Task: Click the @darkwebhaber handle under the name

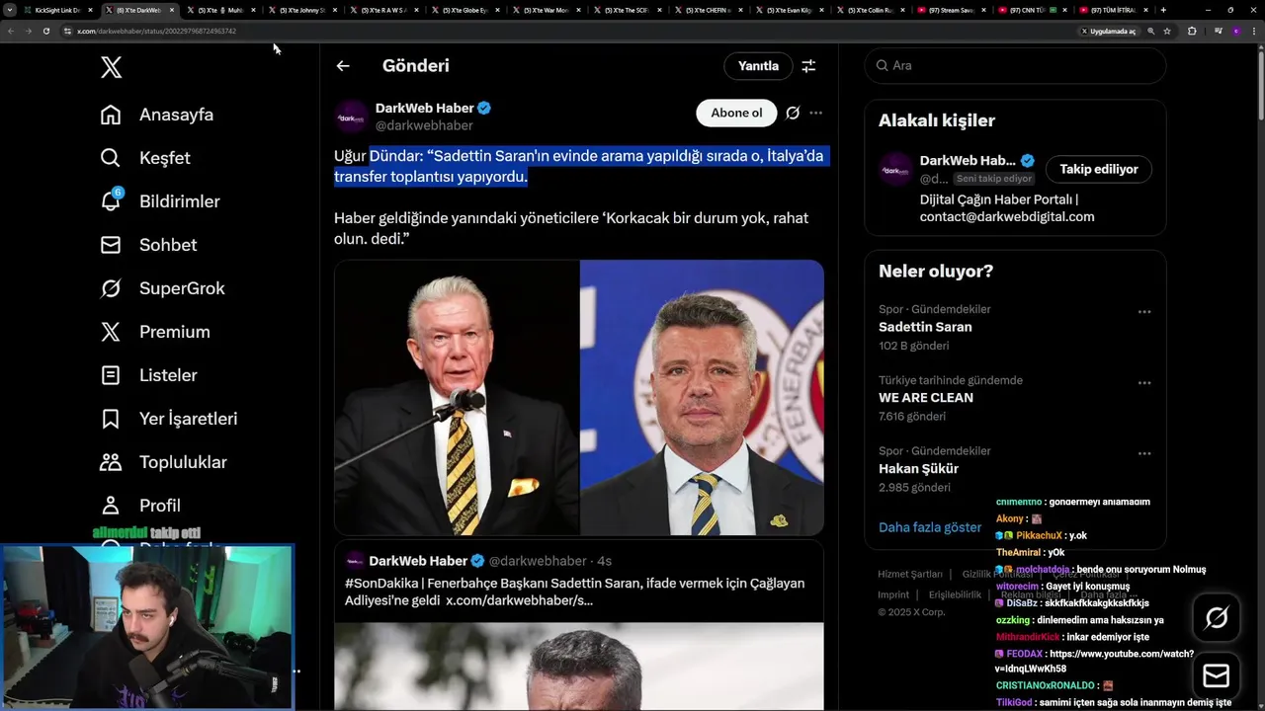Action: tap(424, 125)
